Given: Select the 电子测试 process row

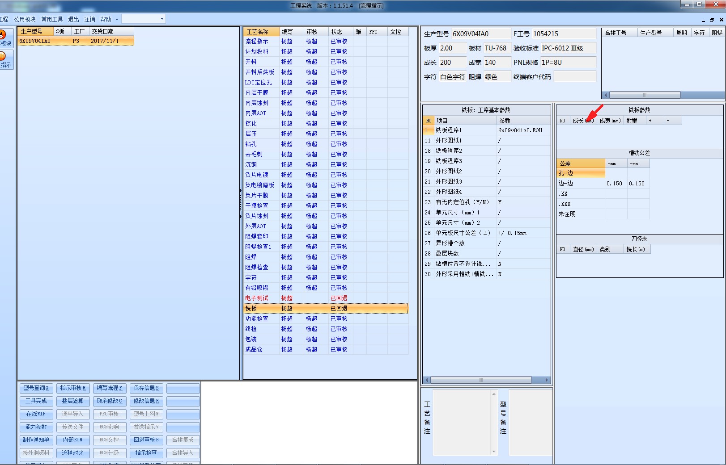Looking at the screenshot, I should (x=326, y=298).
